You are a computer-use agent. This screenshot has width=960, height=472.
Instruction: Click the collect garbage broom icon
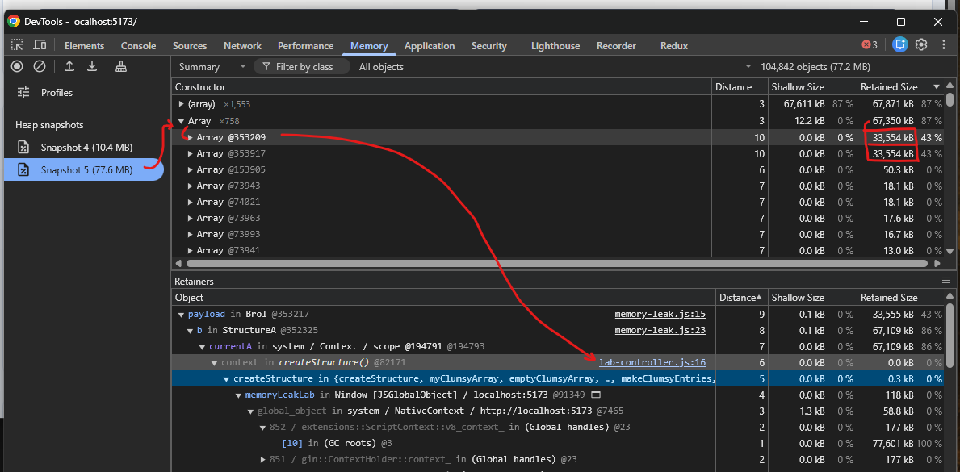click(x=121, y=66)
